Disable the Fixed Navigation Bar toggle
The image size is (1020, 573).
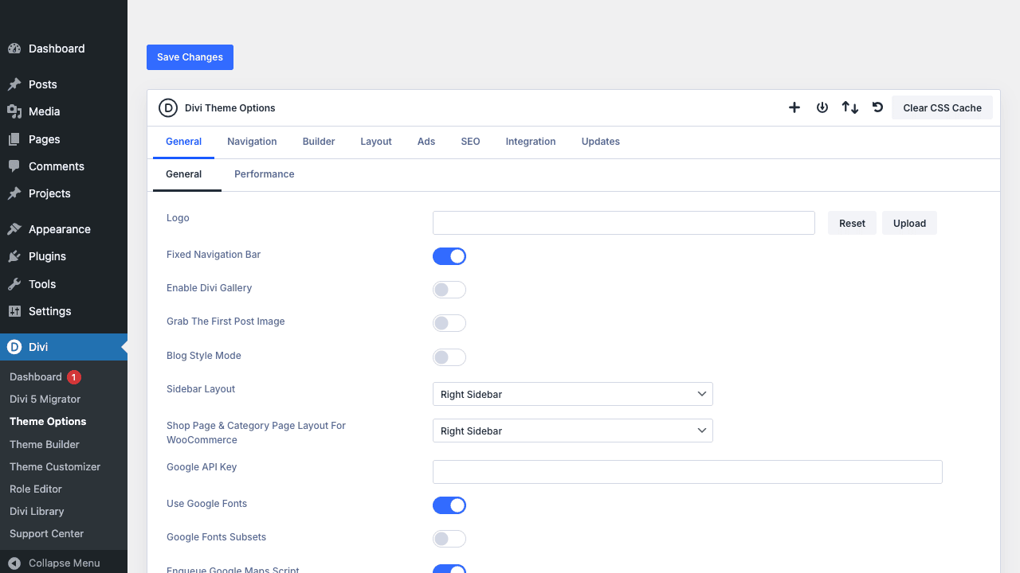pyautogui.click(x=449, y=256)
